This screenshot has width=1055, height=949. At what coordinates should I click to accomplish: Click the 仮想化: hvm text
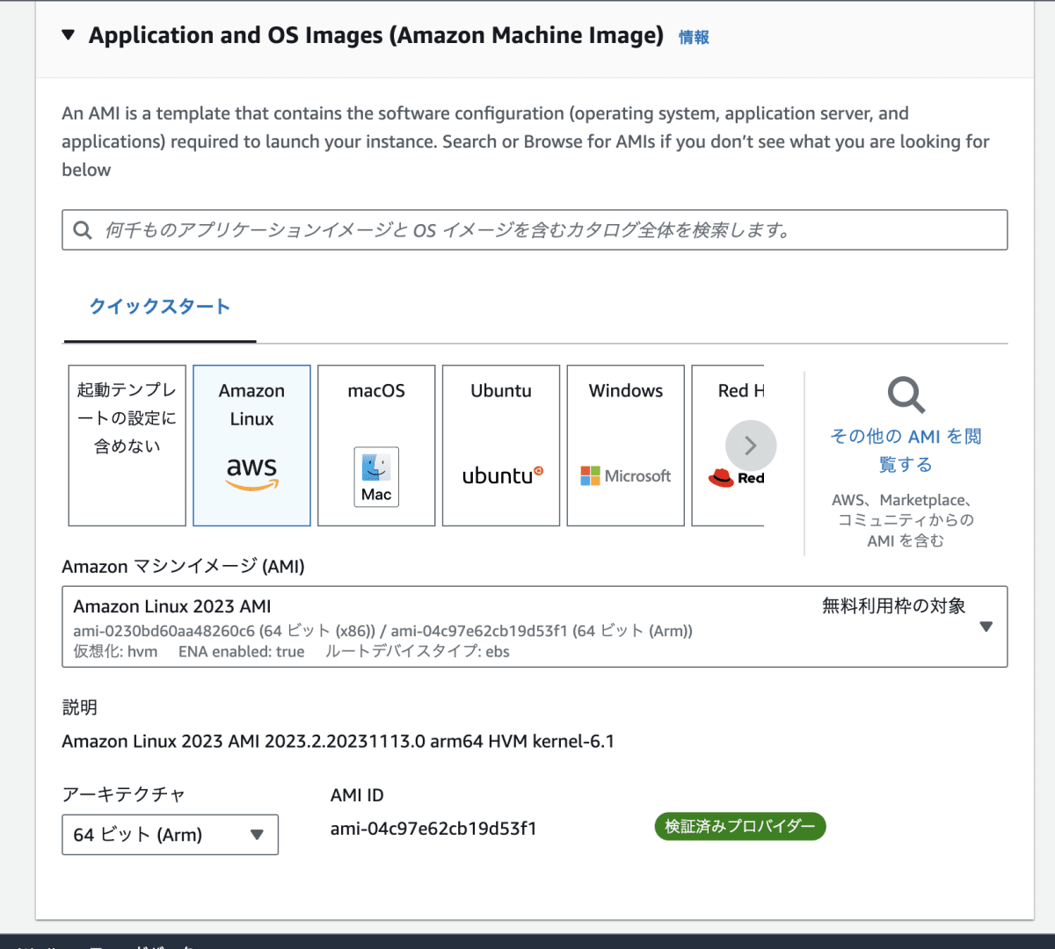tap(115, 652)
